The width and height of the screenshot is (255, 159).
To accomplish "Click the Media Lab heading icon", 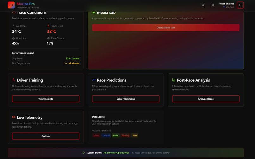I will coord(94,13).
